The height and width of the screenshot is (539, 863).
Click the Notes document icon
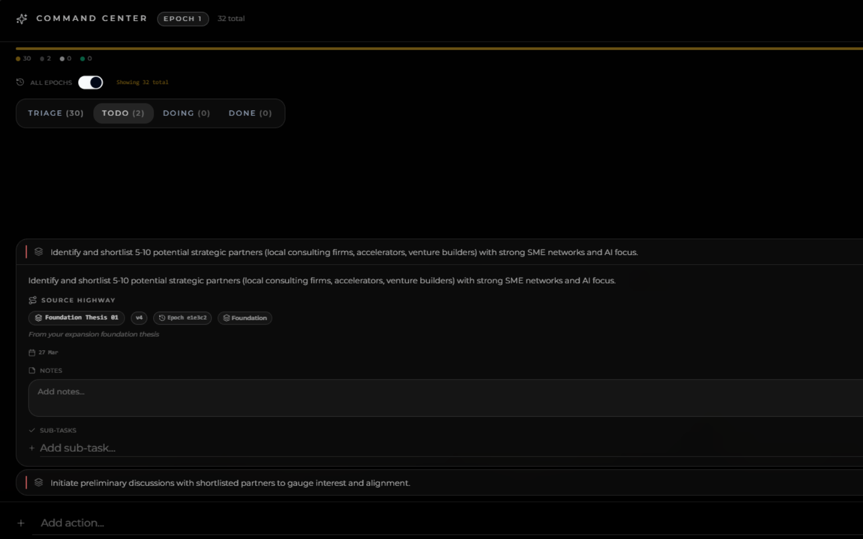32,370
